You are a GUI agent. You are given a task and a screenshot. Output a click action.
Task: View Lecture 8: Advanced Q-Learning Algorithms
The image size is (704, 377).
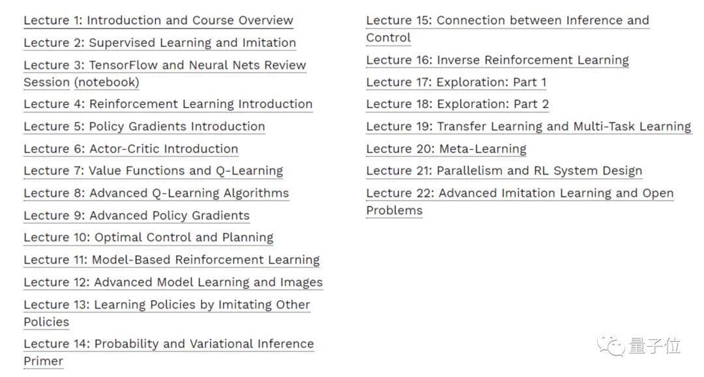pyautogui.click(x=156, y=193)
